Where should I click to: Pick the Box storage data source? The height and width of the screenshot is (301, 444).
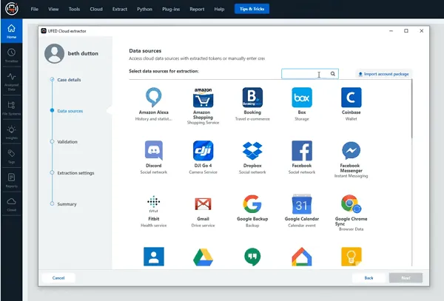[x=302, y=98]
